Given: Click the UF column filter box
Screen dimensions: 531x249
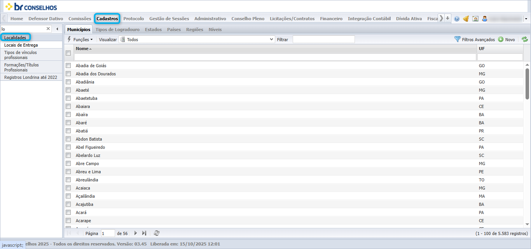Looking at the screenshot, I should (500, 57).
